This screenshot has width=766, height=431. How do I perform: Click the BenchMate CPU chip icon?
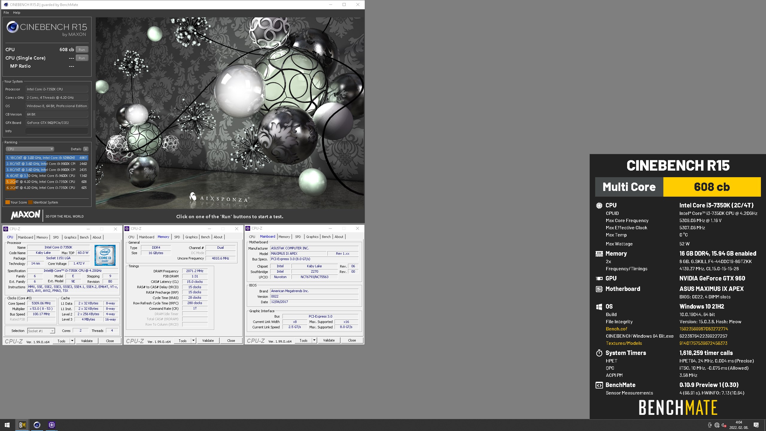pyautogui.click(x=599, y=206)
